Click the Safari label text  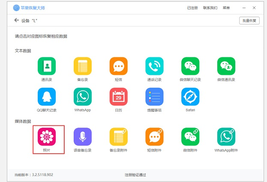tap(190, 110)
